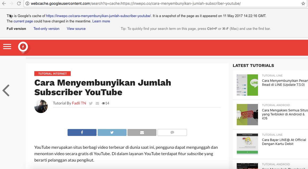308x169 pixels.
Task: Open the hamburger menu in the red header
Action: 7,47
